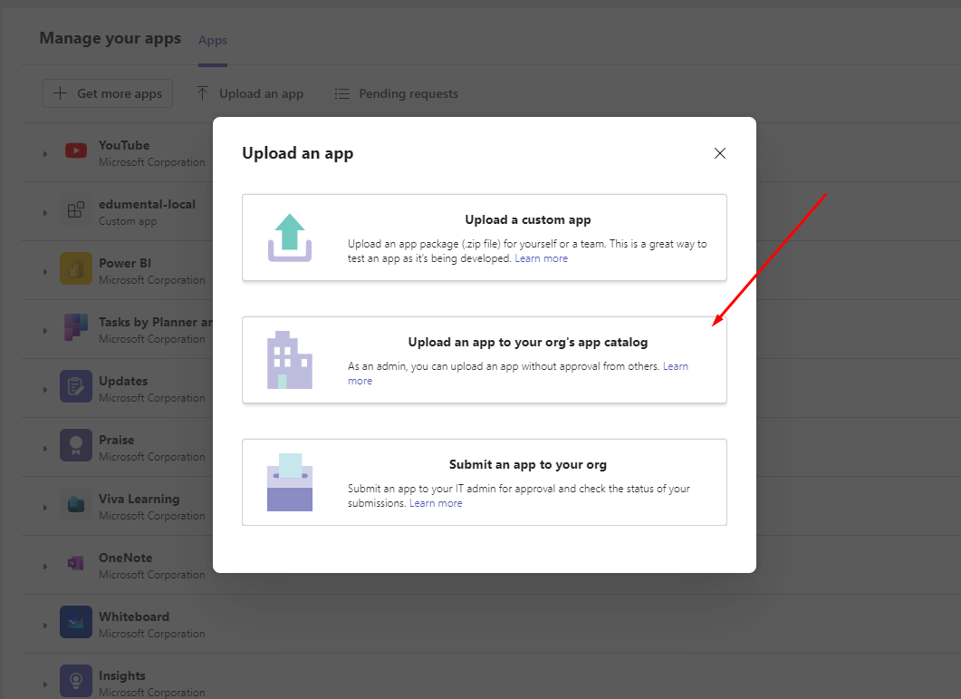
Task: Expand the Insights app row
Action: tap(44, 684)
